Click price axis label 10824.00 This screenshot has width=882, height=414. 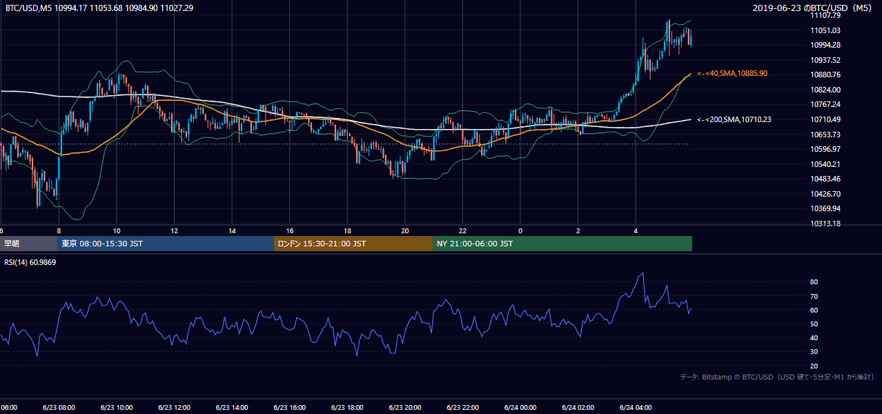tap(825, 90)
